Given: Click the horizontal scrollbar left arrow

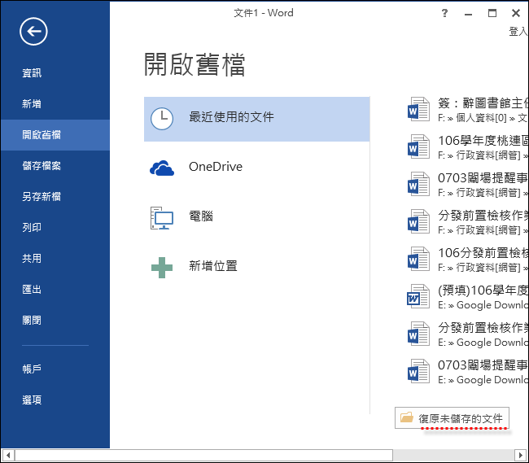Looking at the screenshot, I should coord(7,456).
